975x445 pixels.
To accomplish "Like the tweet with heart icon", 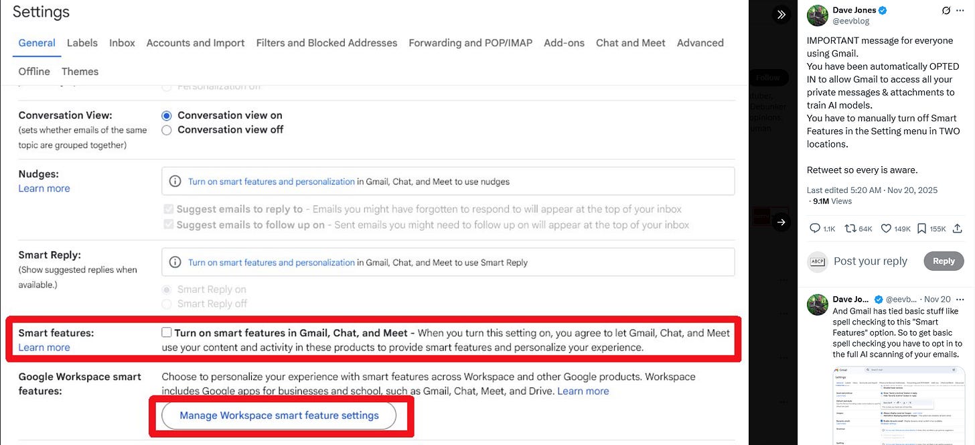I will tap(886, 229).
